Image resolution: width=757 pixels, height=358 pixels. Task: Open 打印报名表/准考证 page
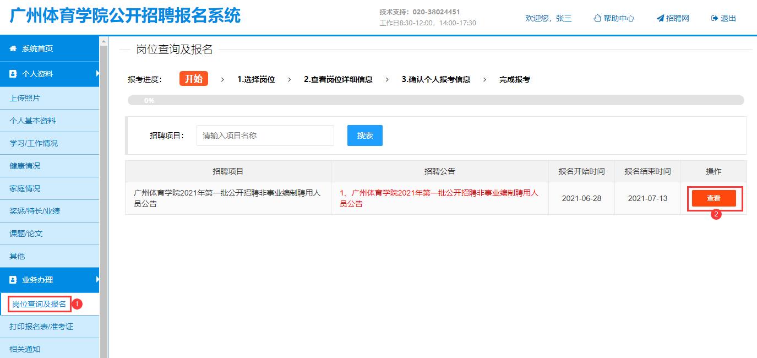click(x=41, y=327)
